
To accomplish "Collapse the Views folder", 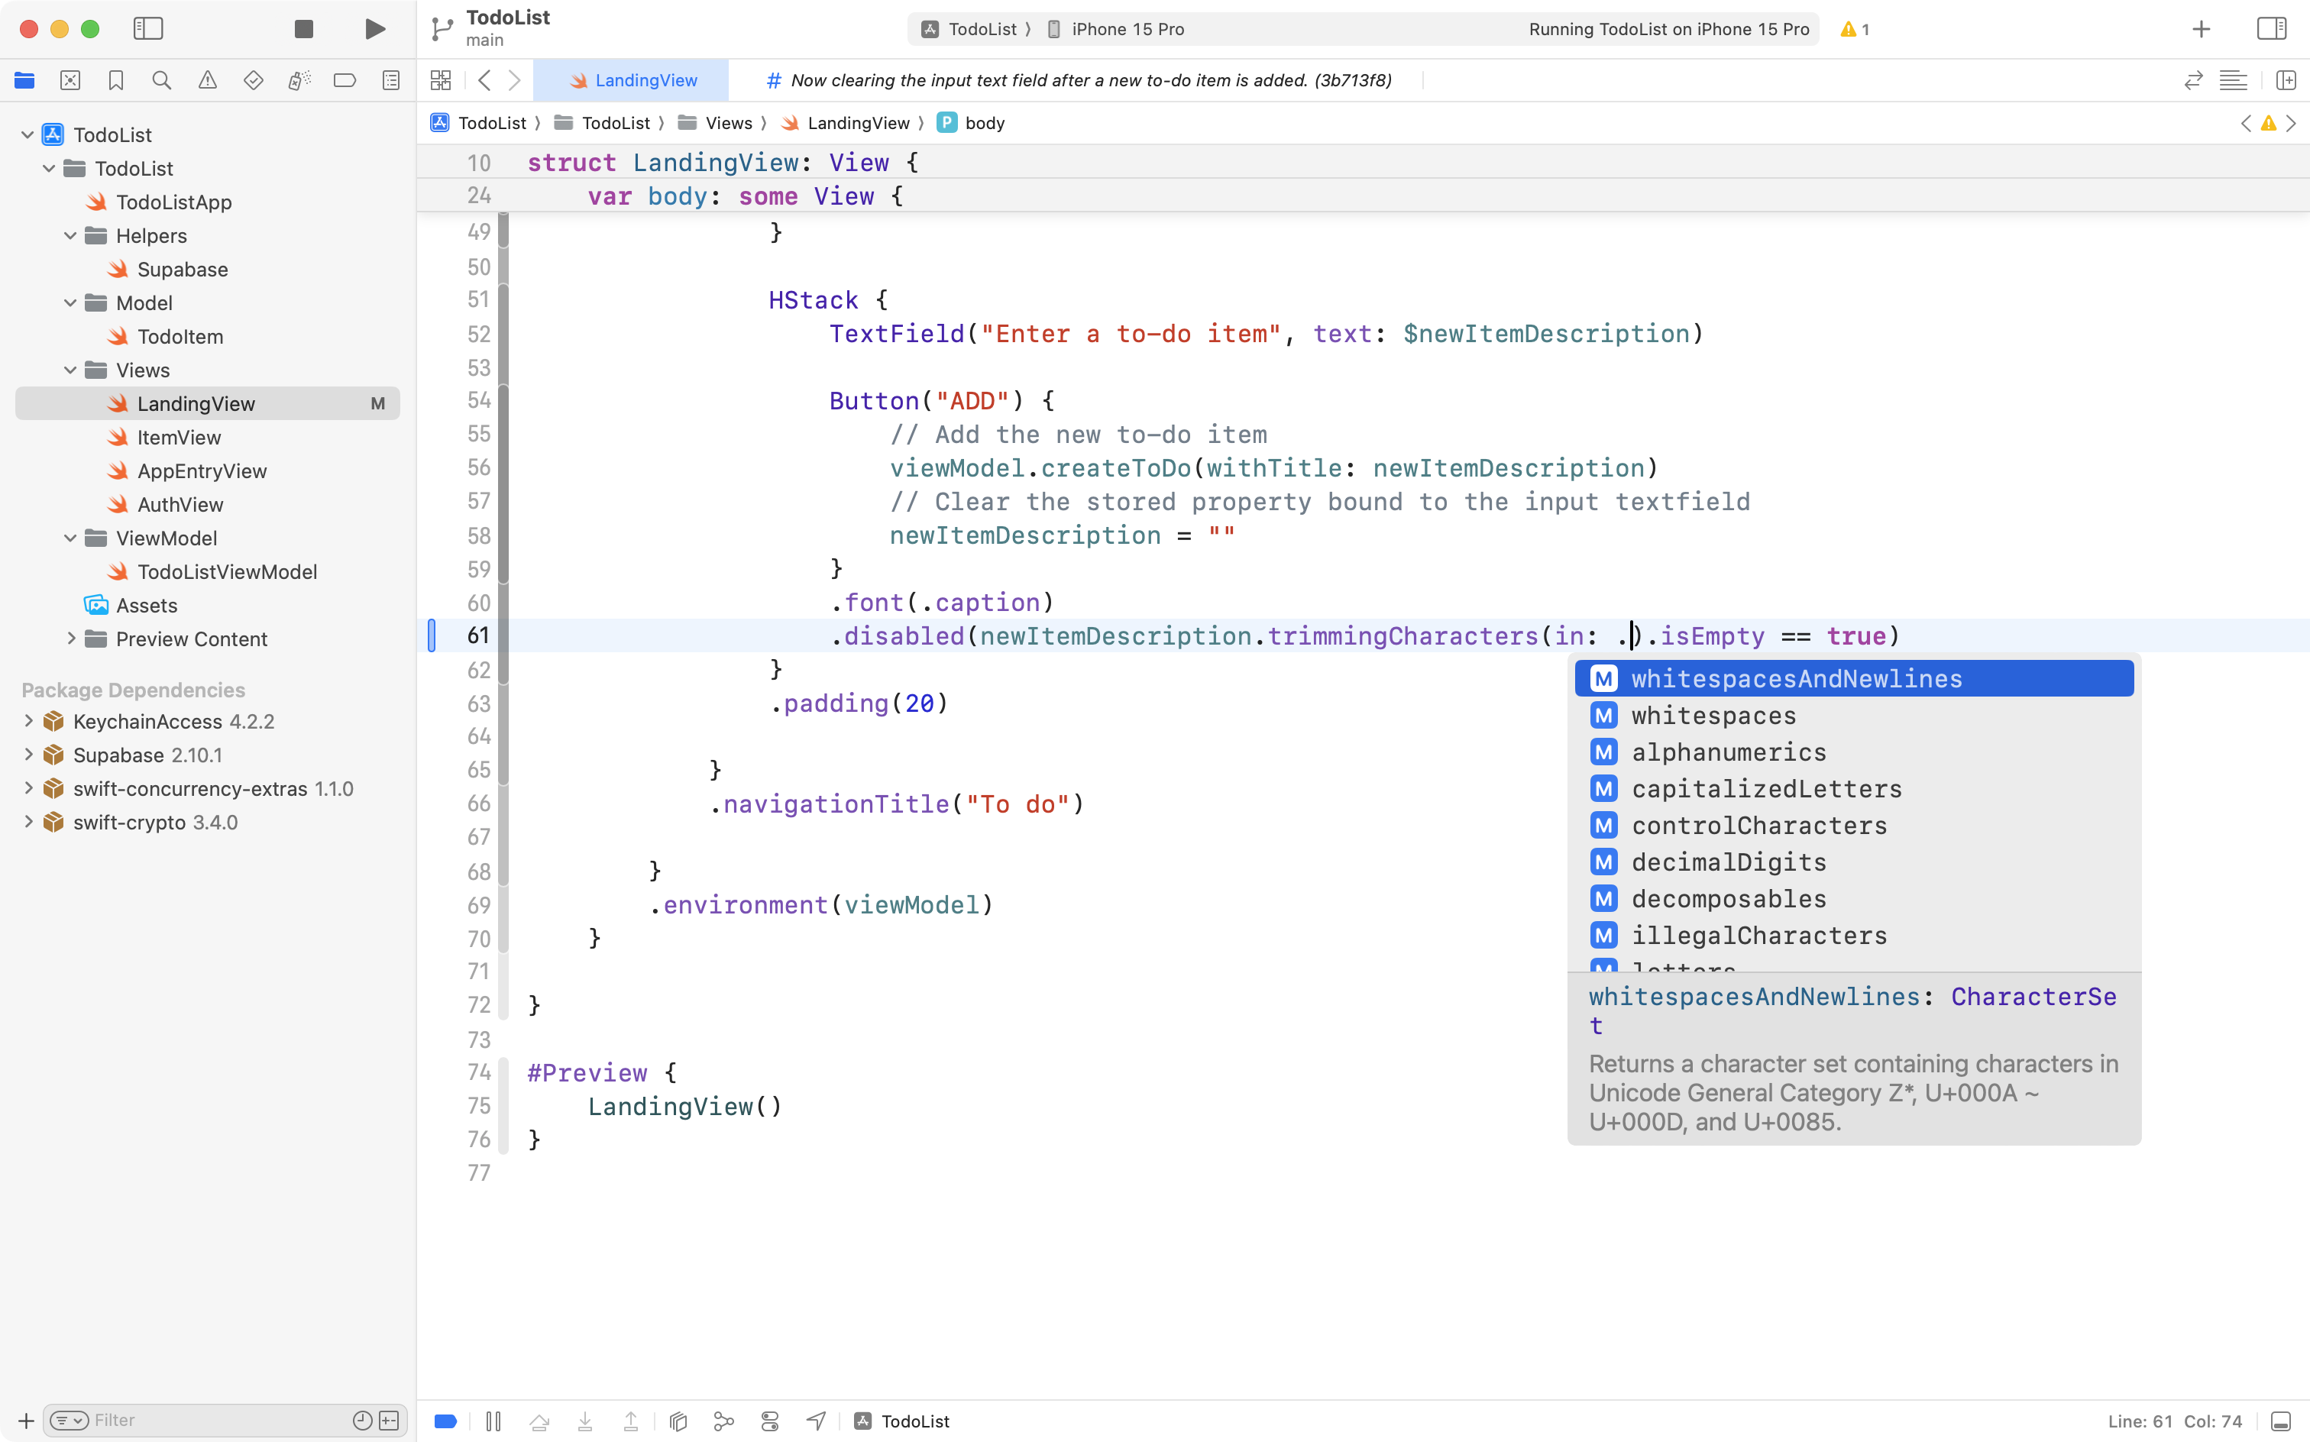I will (x=69, y=370).
